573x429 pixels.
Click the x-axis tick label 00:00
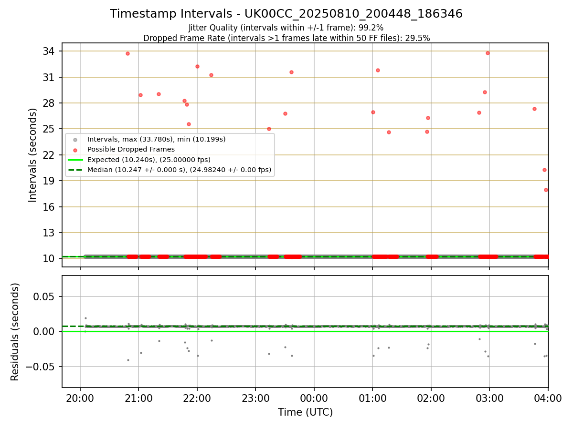pyautogui.click(x=314, y=398)
